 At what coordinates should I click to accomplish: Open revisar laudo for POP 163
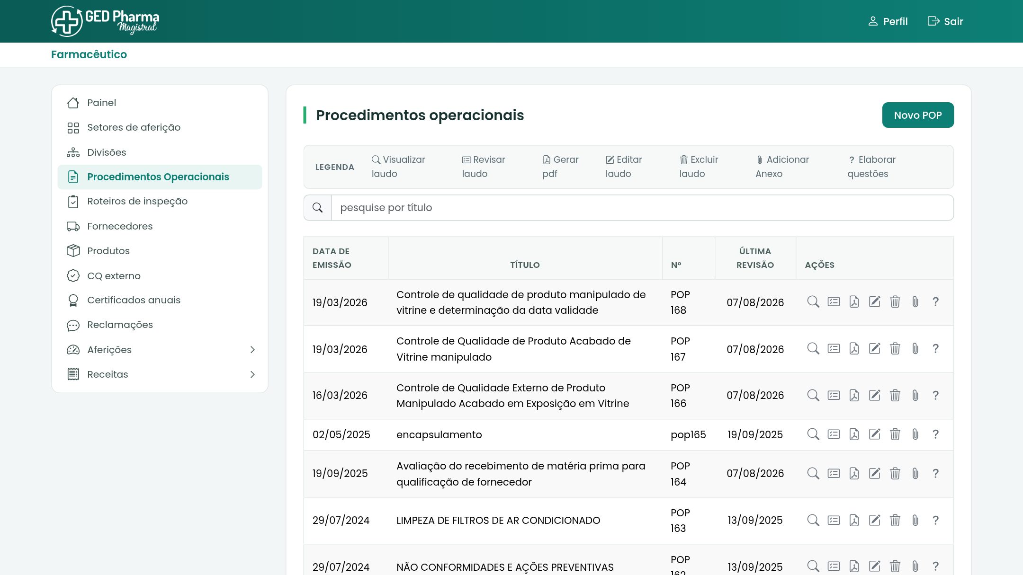[834, 521]
